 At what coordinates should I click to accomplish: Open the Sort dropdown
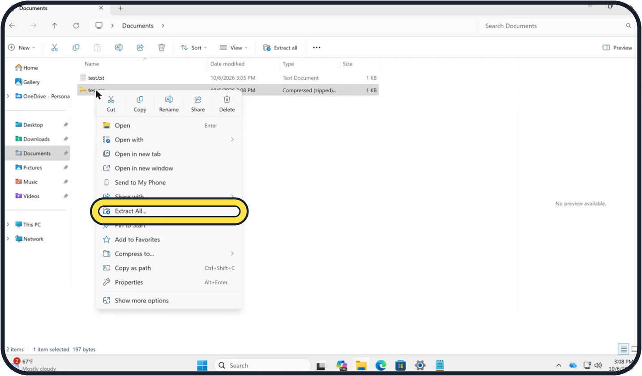(194, 47)
